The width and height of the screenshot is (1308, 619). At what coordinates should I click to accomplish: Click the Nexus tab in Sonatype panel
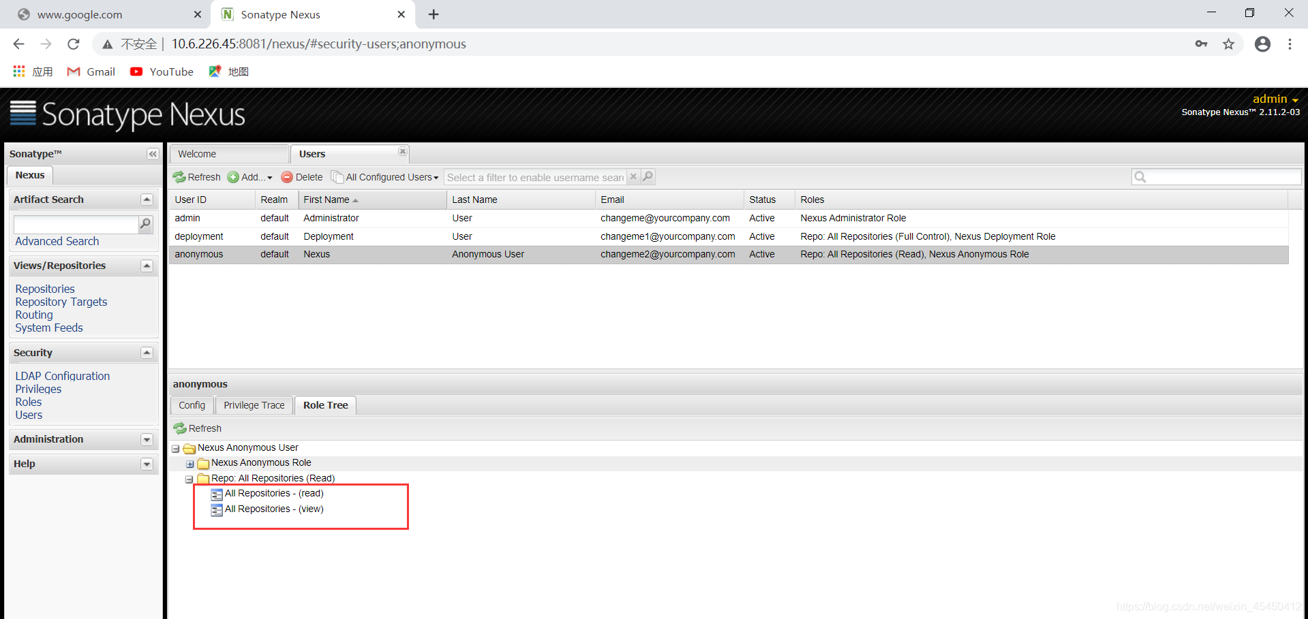coord(30,175)
